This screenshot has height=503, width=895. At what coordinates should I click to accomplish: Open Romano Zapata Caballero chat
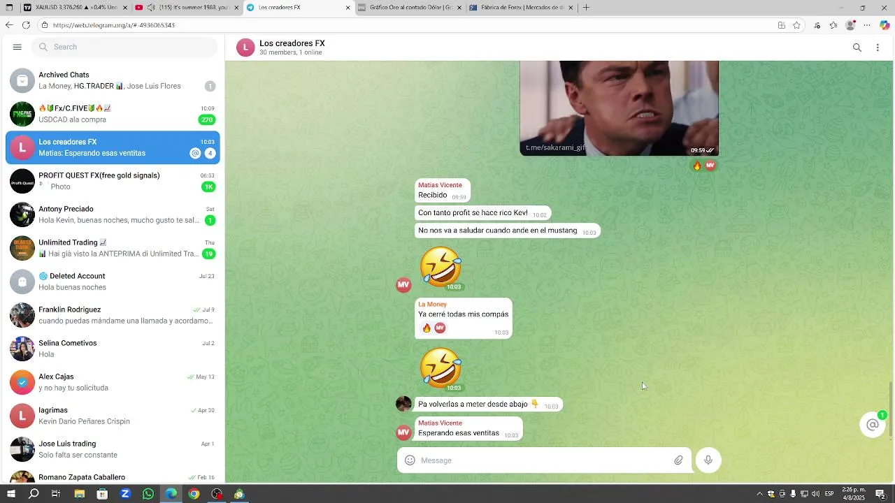(113, 476)
